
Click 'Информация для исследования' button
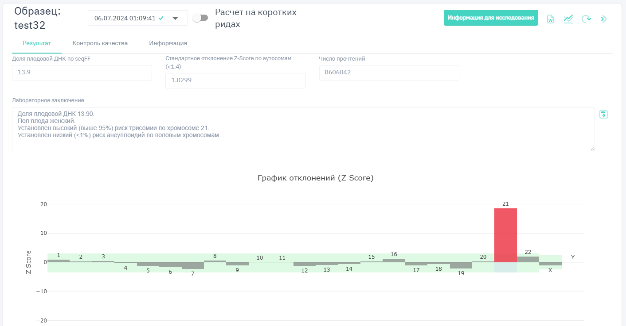click(x=491, y=18)
